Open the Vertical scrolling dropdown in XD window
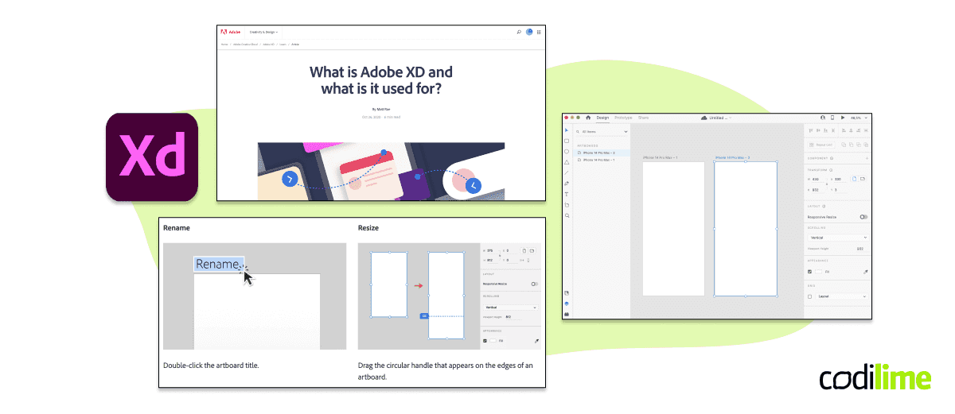 pyautogui.click(x=837, y=238)
